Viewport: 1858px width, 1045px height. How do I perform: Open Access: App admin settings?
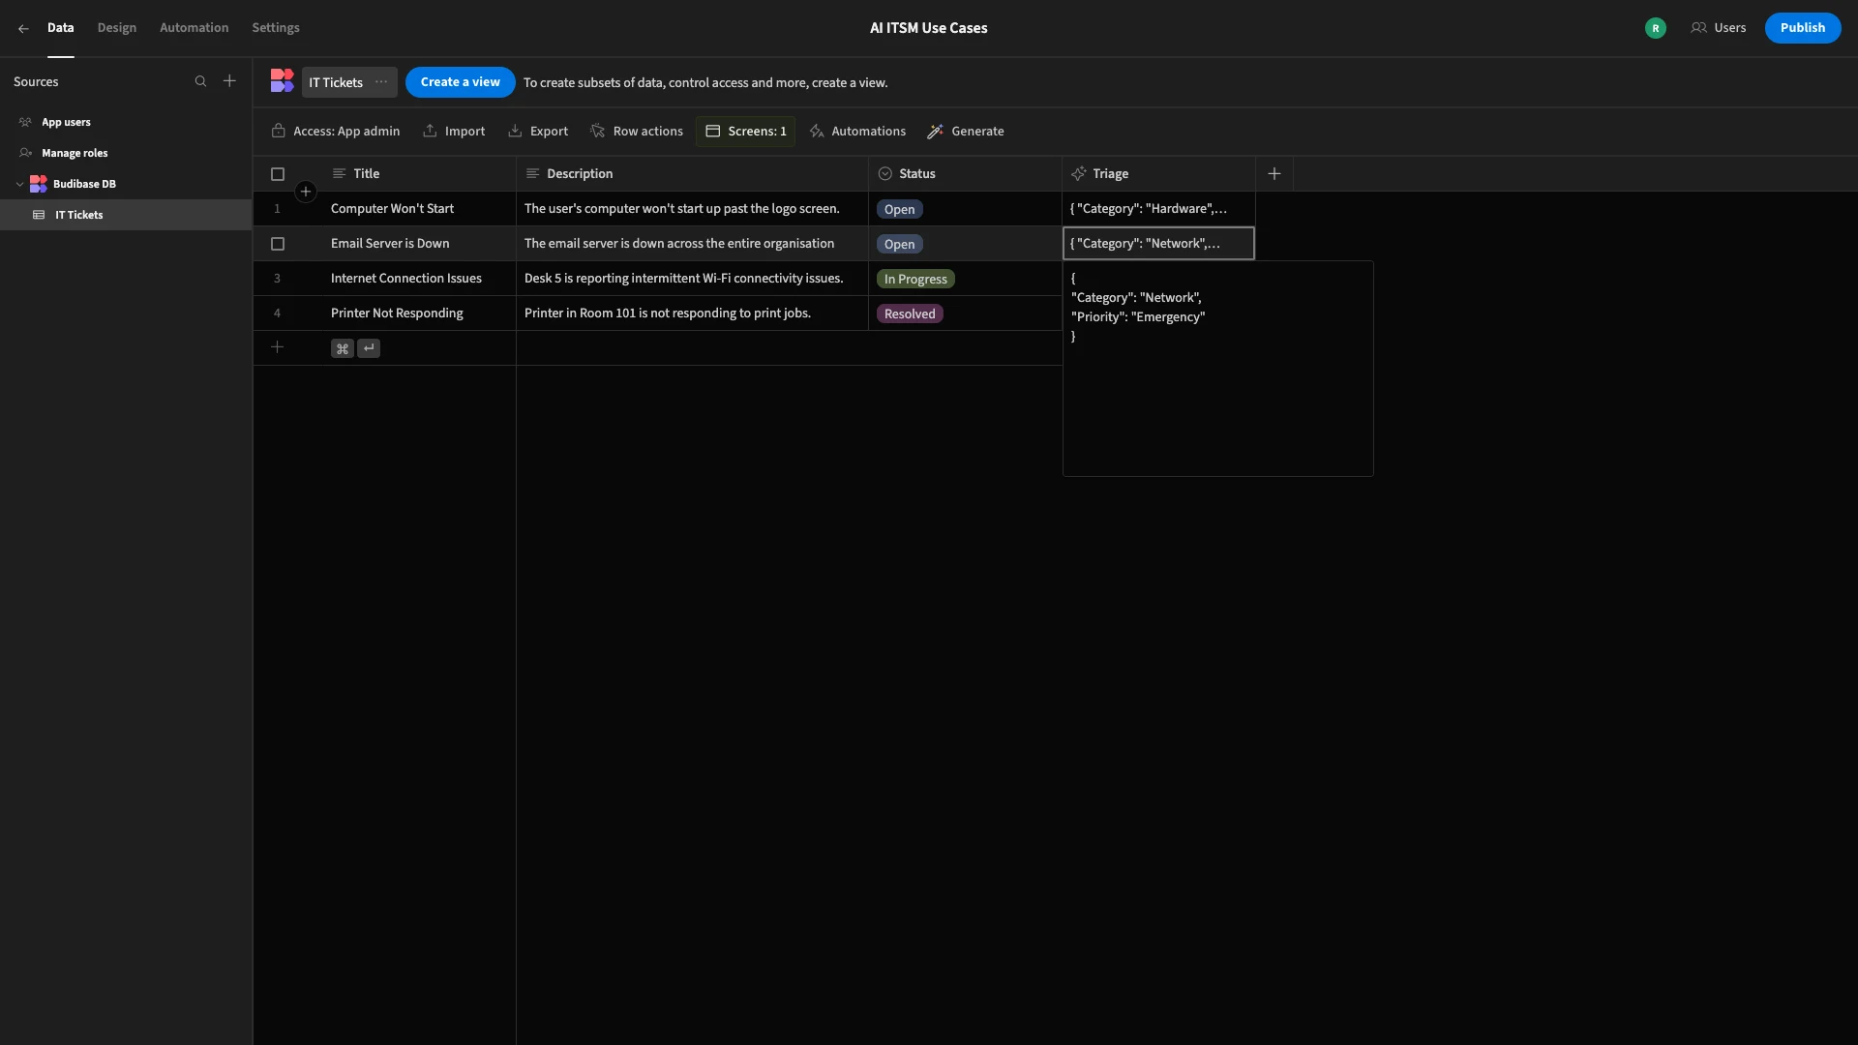click(x=336, y=132)
